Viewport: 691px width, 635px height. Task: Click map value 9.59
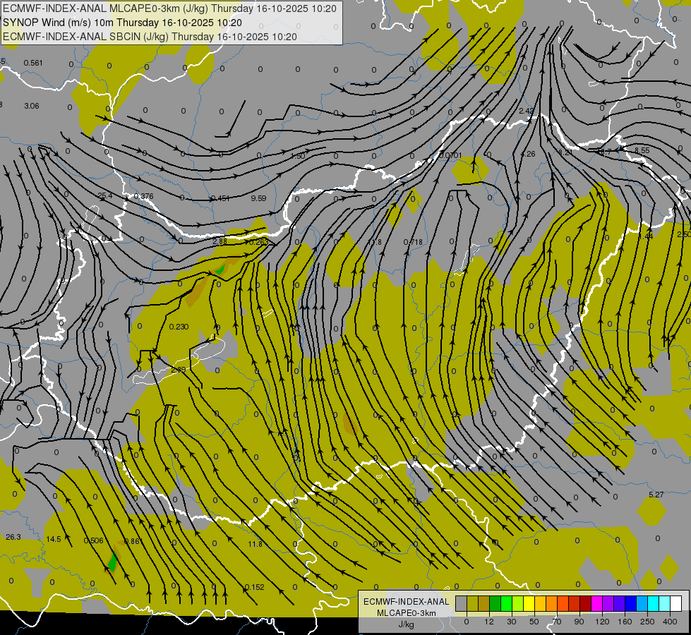pyautogui.click(x=259, y=198)
